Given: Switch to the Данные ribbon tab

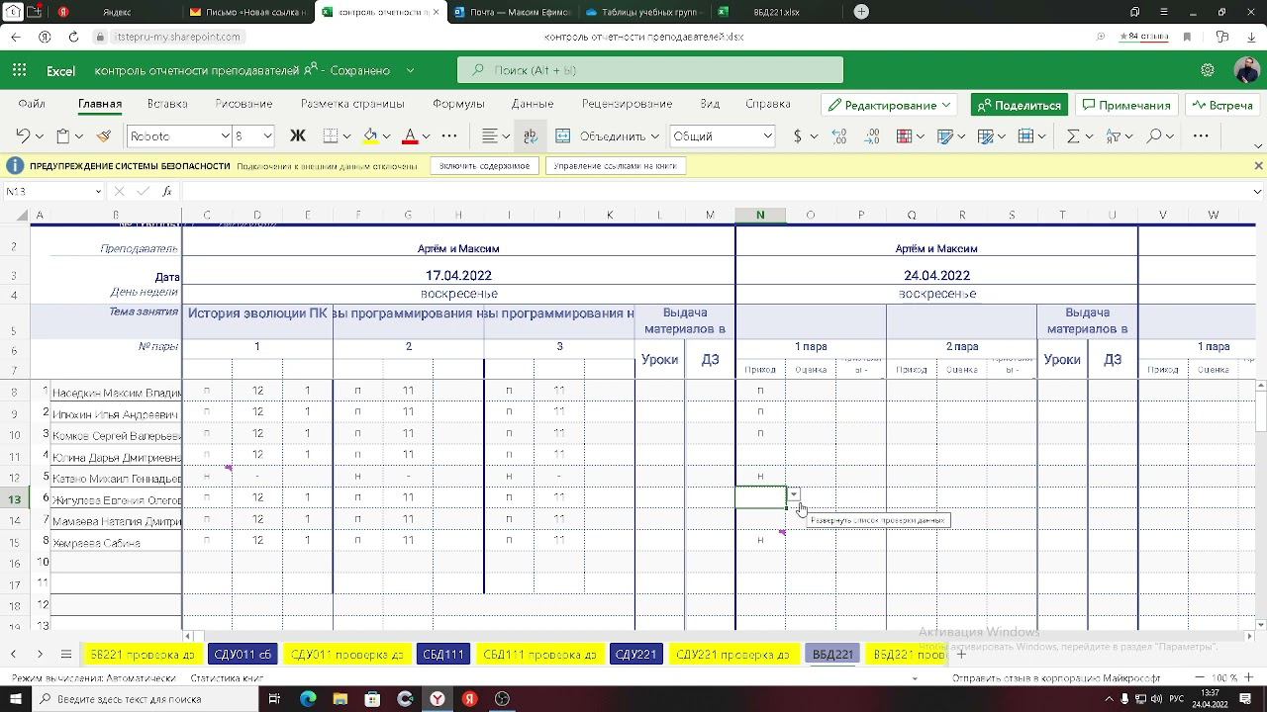Looking at the screenshot, I should tap(533, 104).
